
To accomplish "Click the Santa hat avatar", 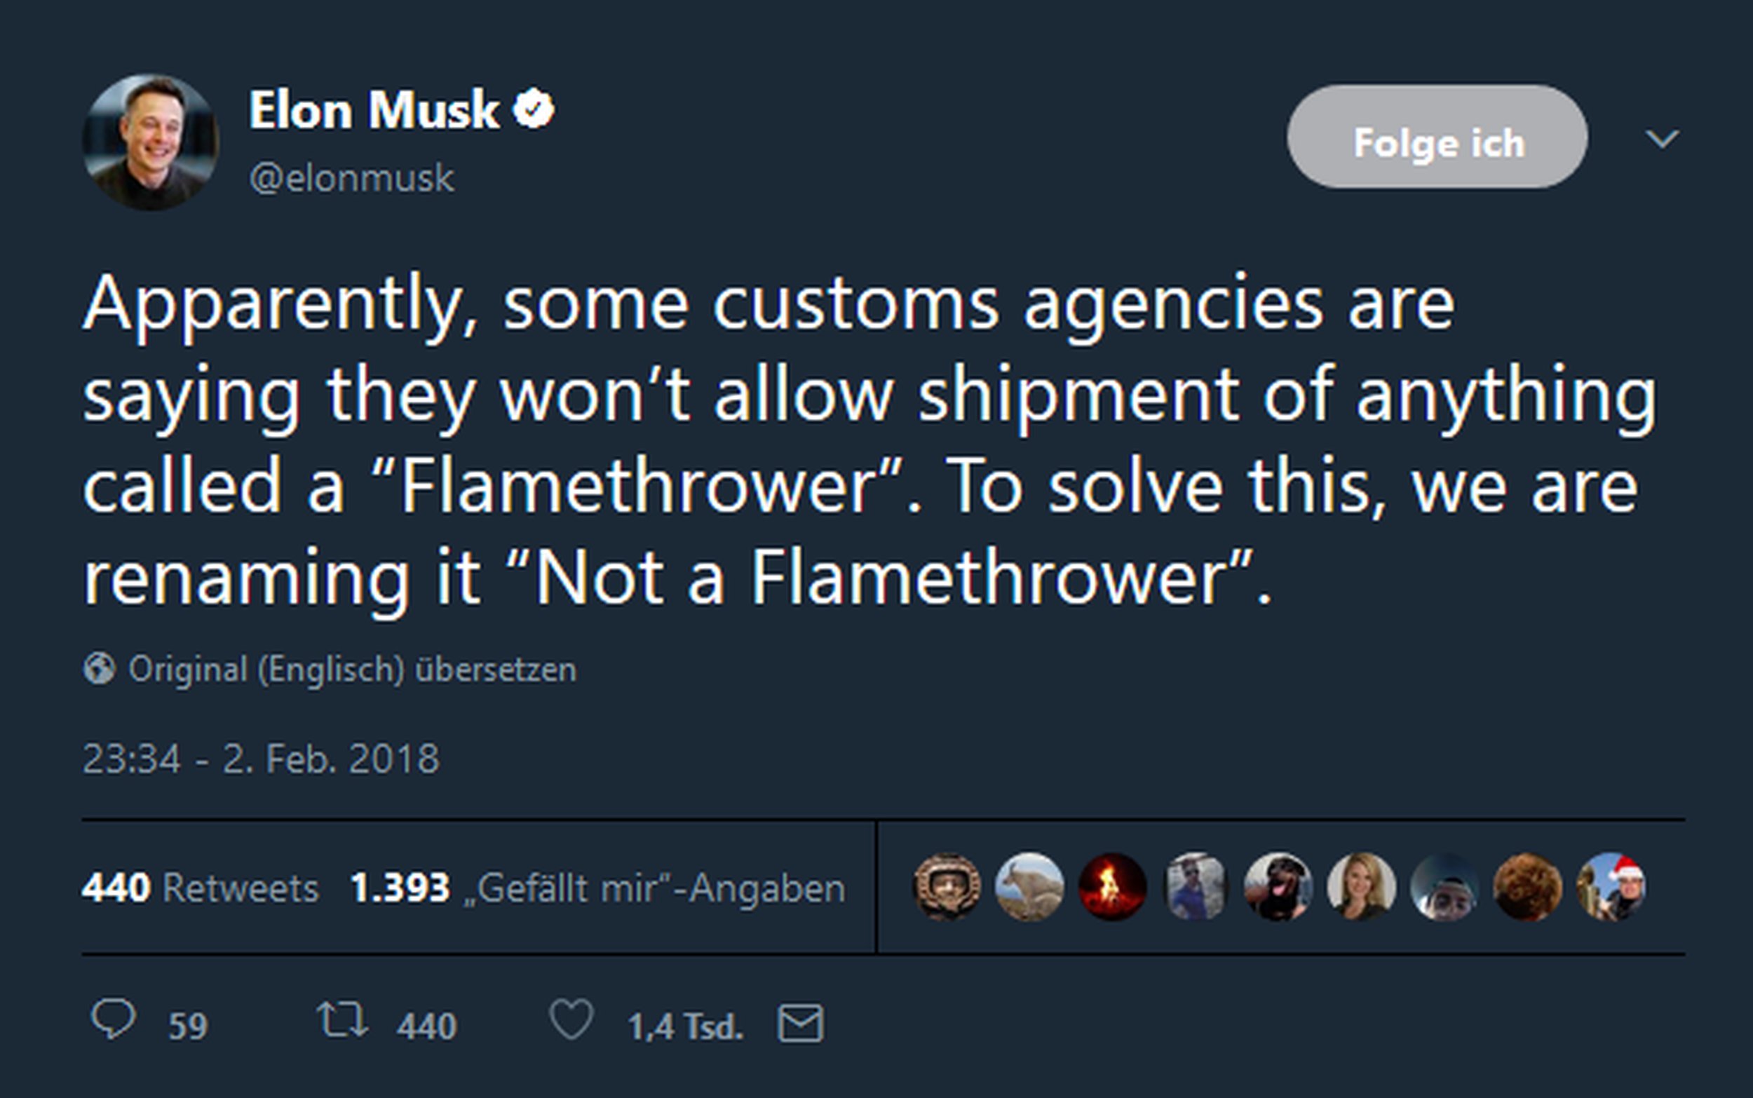I will tap(1610, 887).
